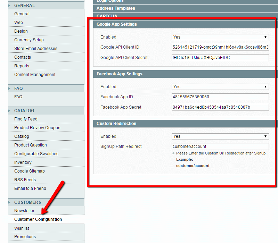278x243 pixels.
Task: Collapse the GENERAL group arrow icon
Action: coord(10,6)
